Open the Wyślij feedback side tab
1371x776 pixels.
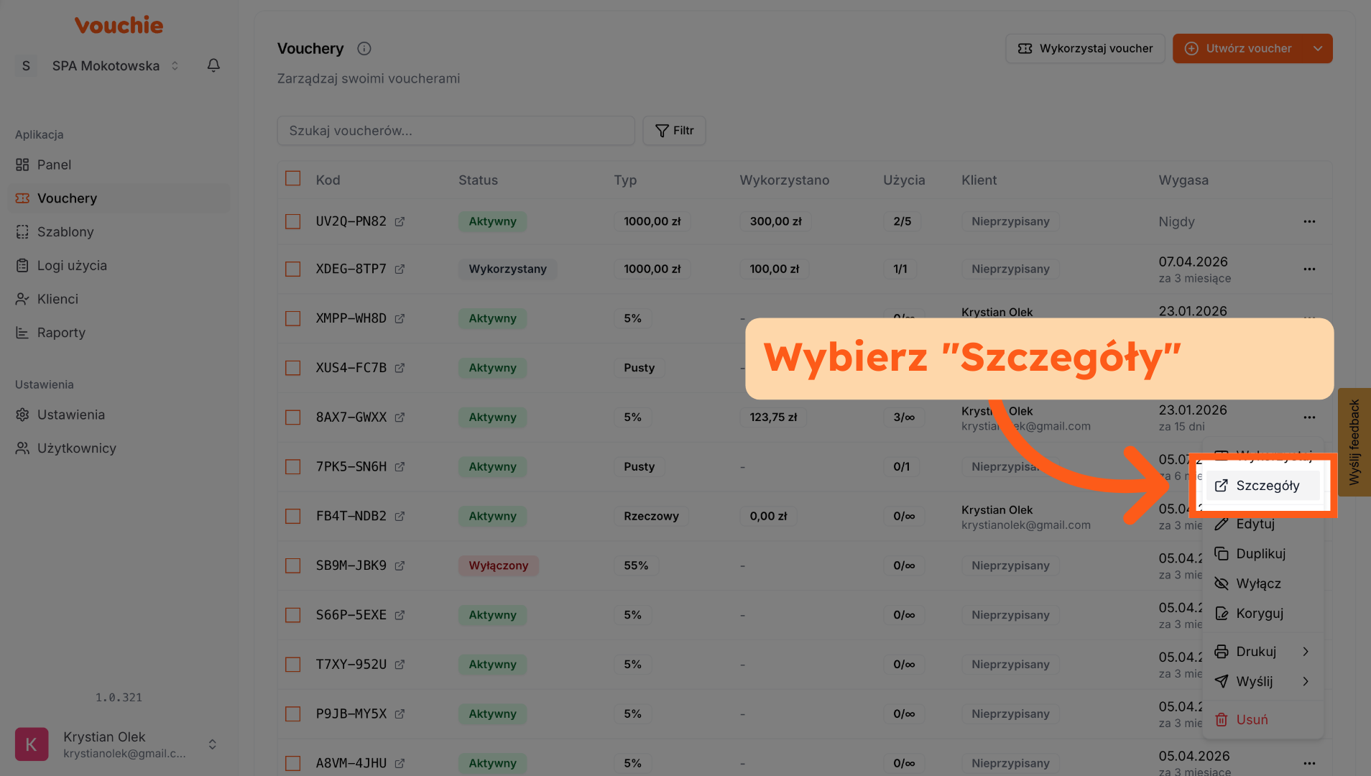(x=1354, y=442)
